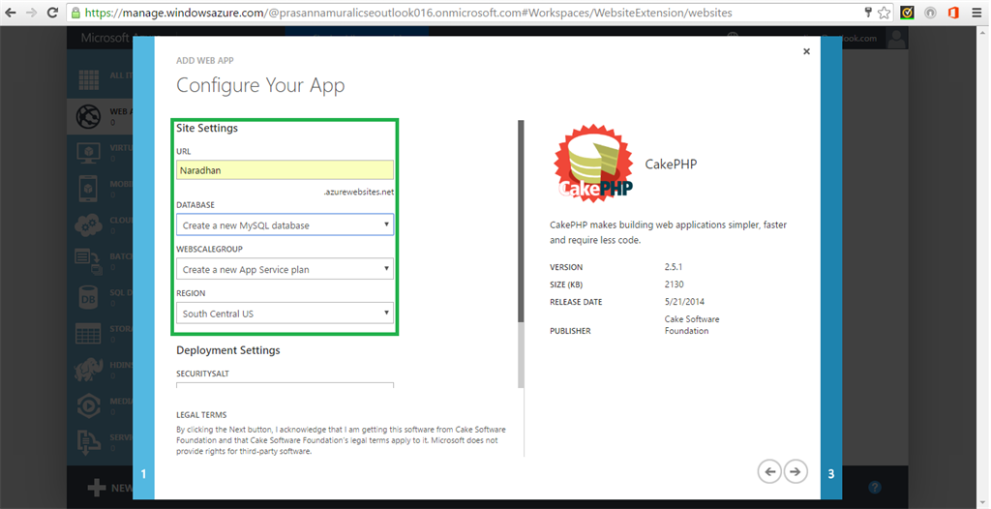Close the Add Web App dialog
Viewport: 991px width, 509px height.
click(x=806, y=51)
